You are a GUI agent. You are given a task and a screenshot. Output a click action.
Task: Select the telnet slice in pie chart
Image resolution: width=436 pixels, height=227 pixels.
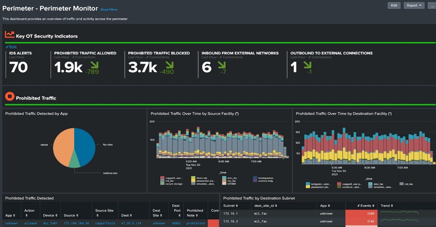[x=63, y=145]
